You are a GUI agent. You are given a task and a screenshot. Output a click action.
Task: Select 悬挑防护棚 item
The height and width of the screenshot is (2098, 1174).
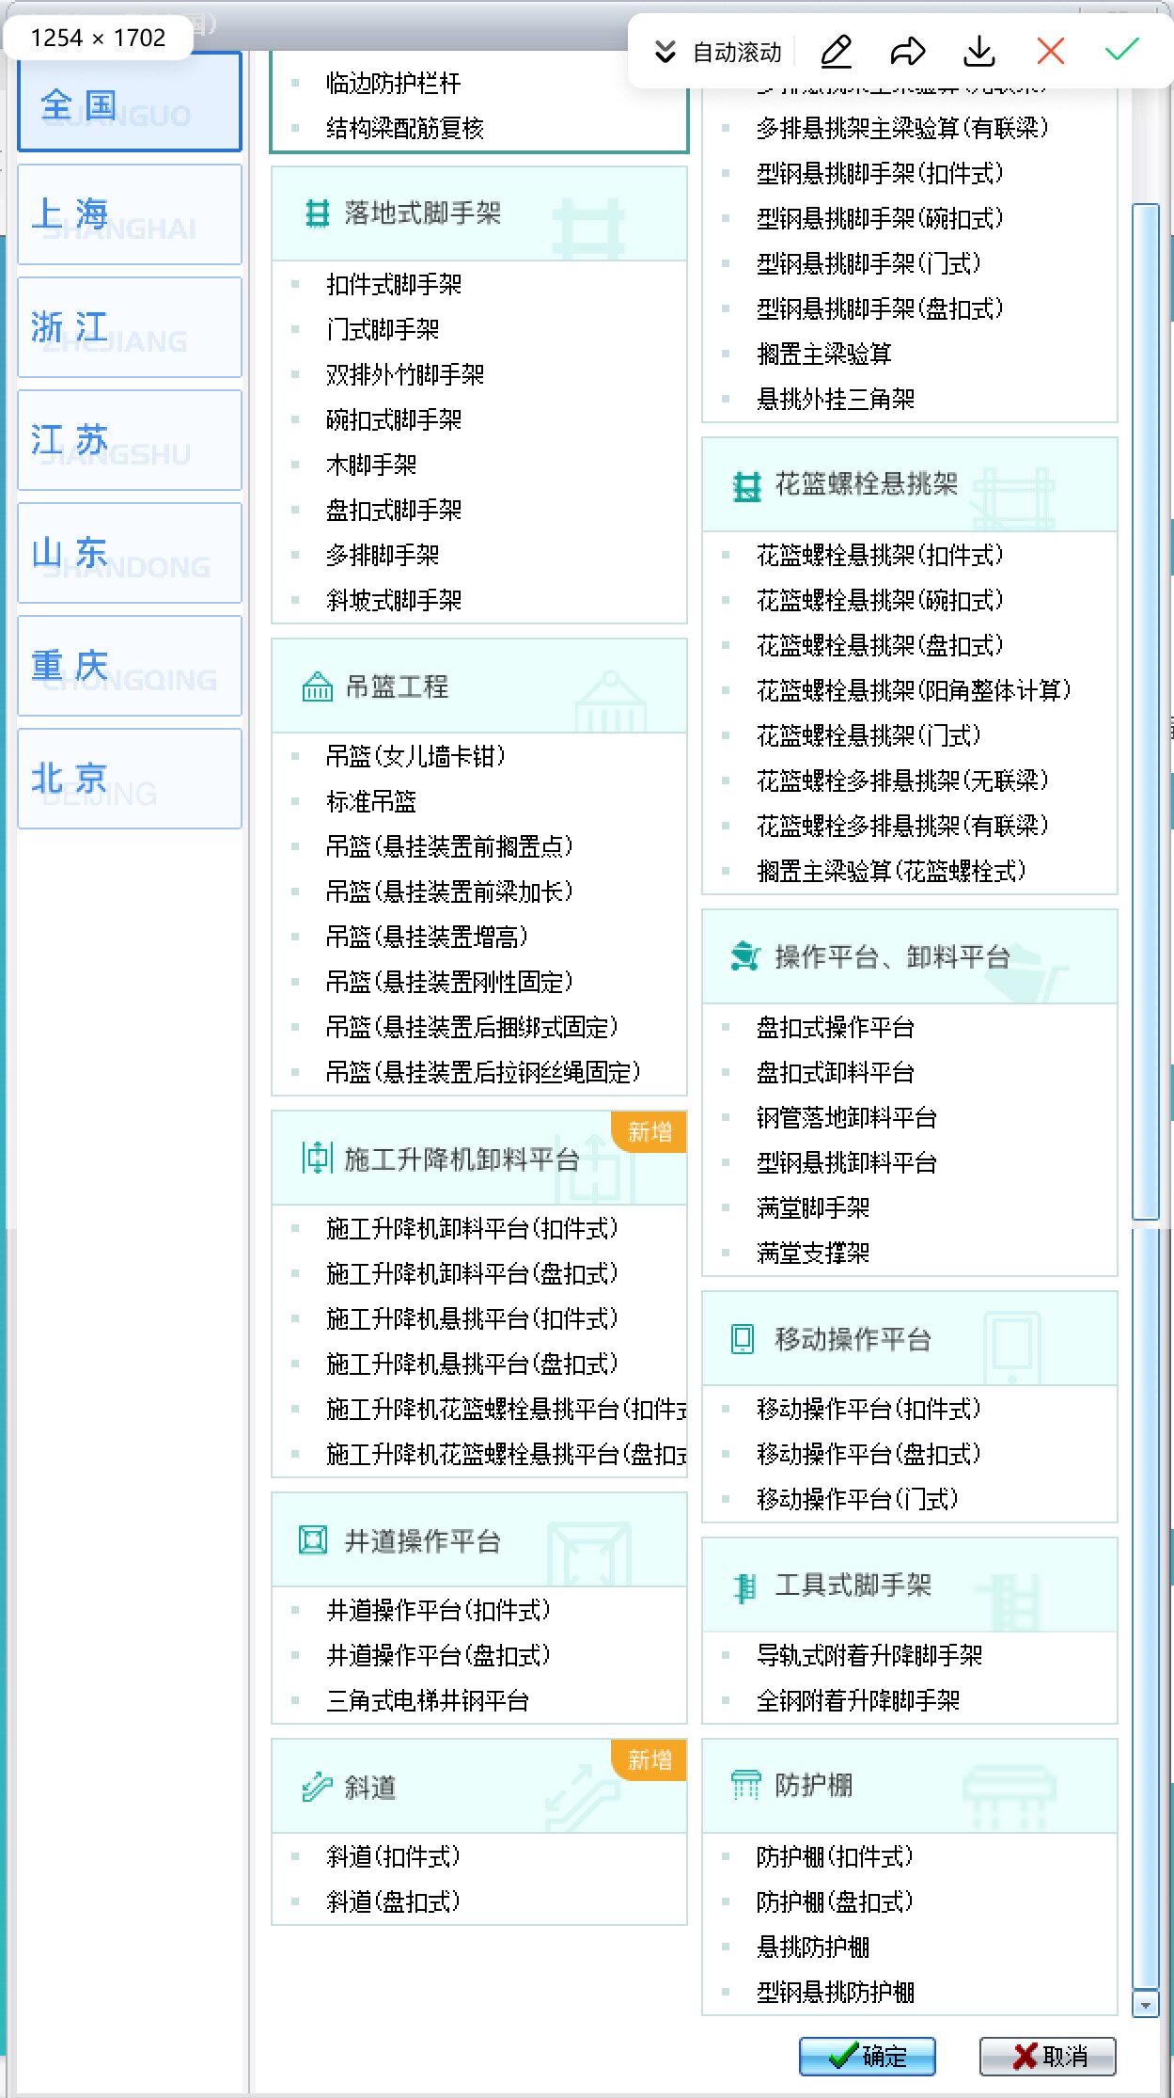click(x=813, y=1948)
